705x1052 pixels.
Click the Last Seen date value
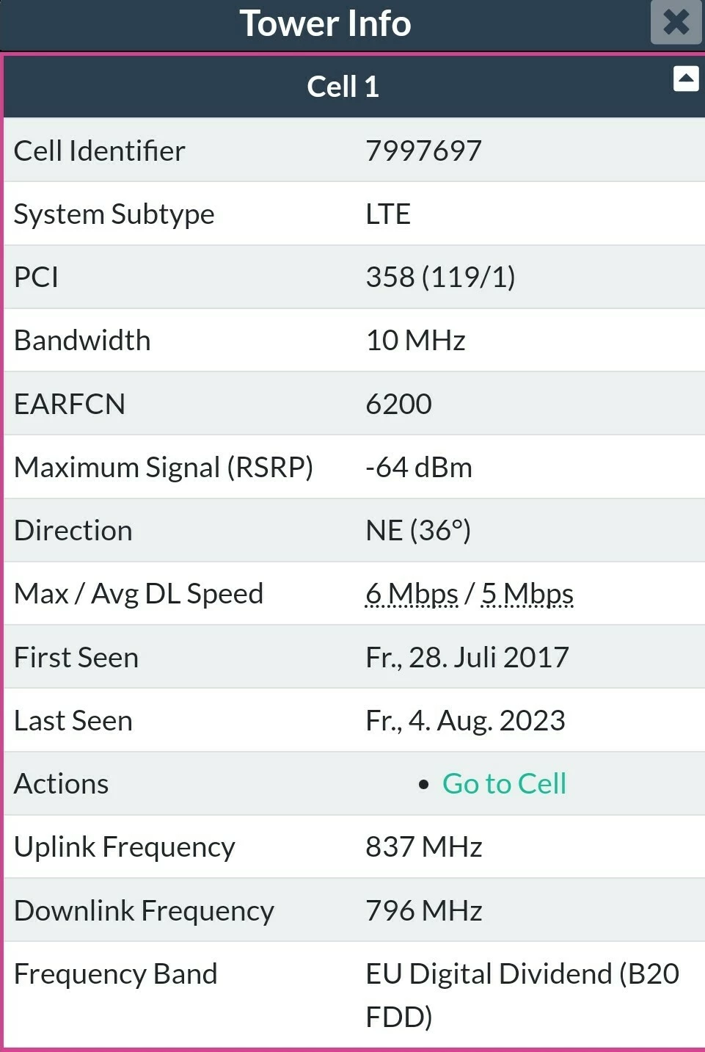465,721
